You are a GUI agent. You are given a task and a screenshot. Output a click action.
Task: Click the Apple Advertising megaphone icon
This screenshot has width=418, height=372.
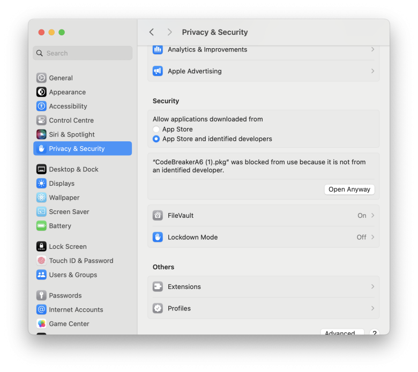pyautogui.click(x=158, y=71)
